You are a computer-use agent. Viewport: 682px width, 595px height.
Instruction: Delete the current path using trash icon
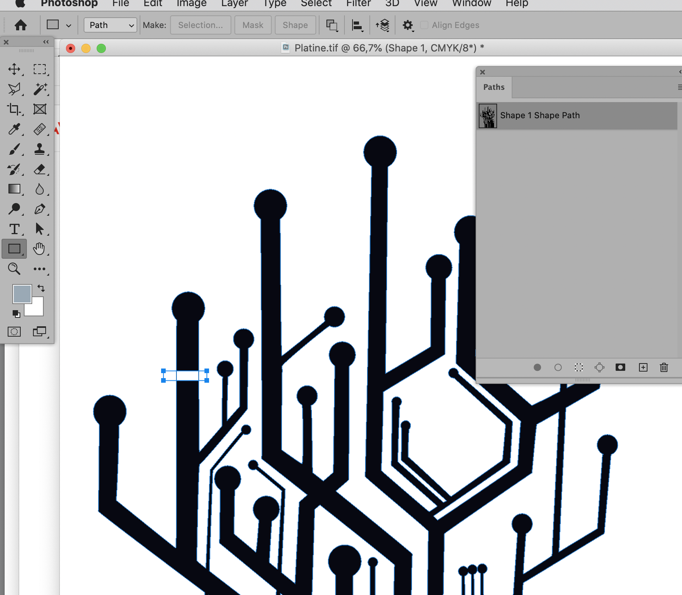point(664,367)
